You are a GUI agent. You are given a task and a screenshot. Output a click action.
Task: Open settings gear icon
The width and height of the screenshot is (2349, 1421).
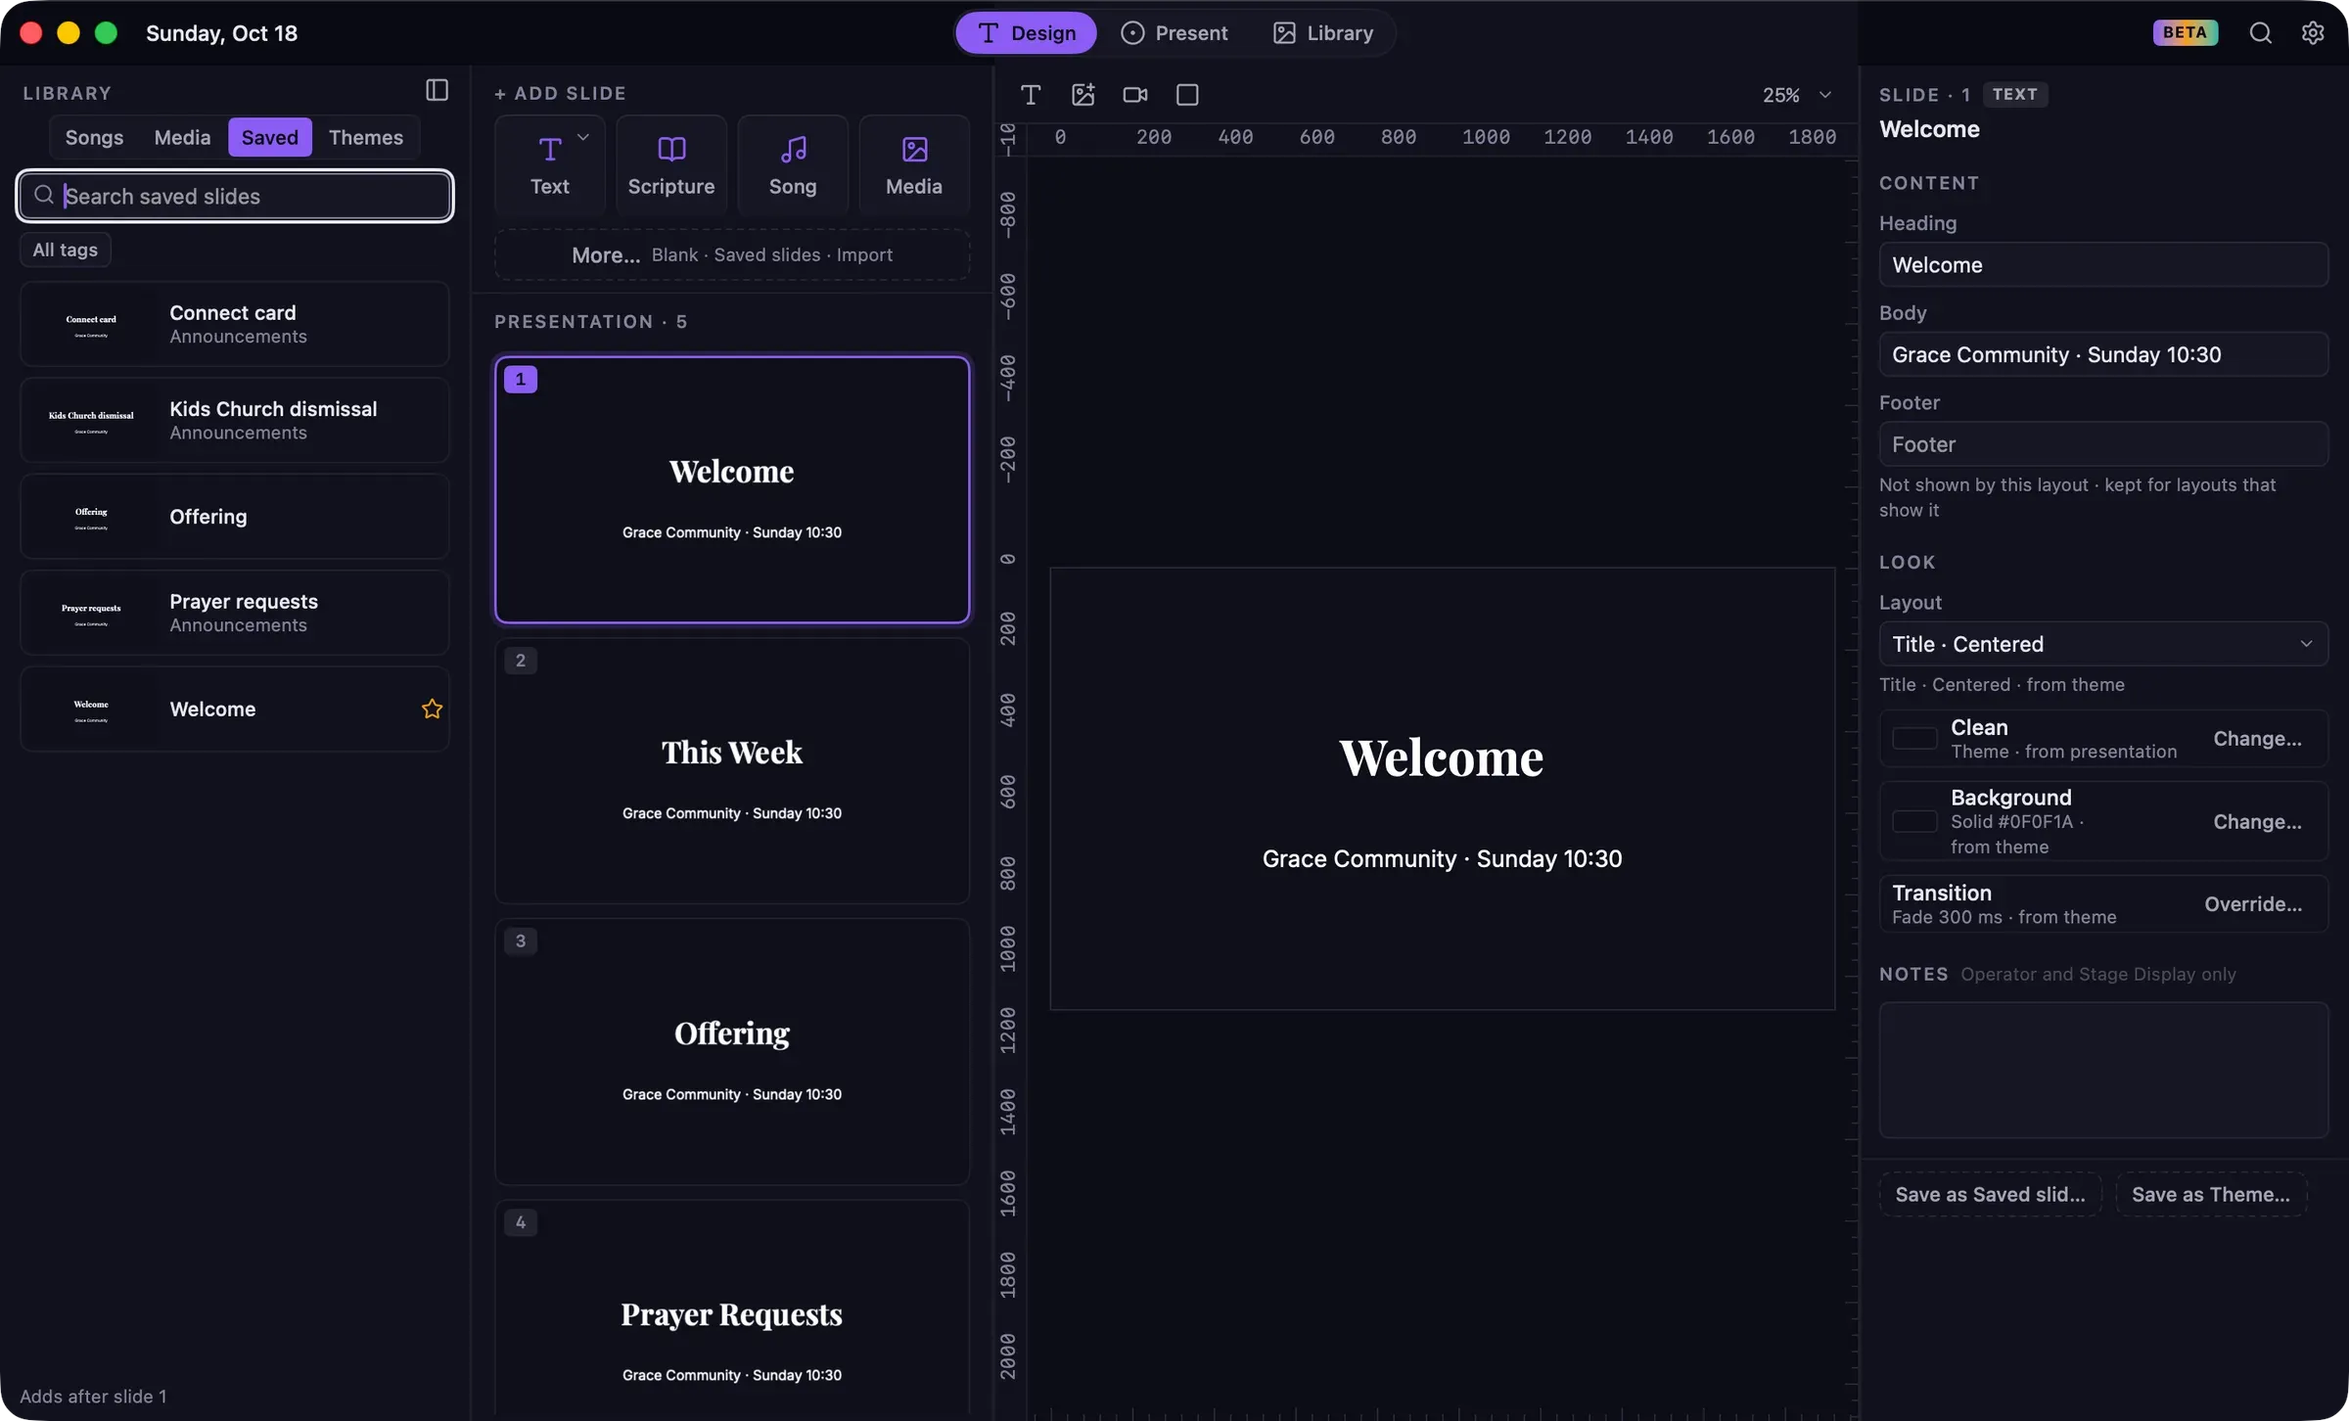[2312, 32]
